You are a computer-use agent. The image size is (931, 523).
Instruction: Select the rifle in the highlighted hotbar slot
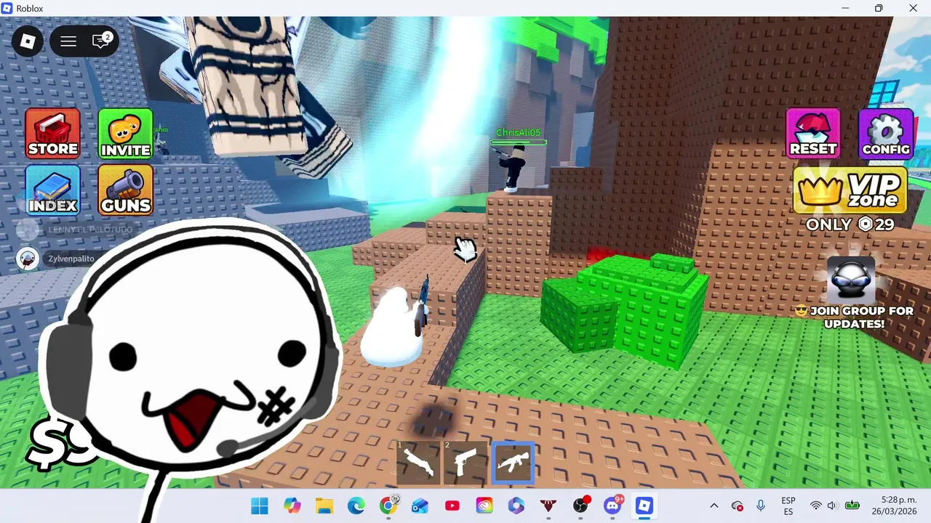click(514, 463)
